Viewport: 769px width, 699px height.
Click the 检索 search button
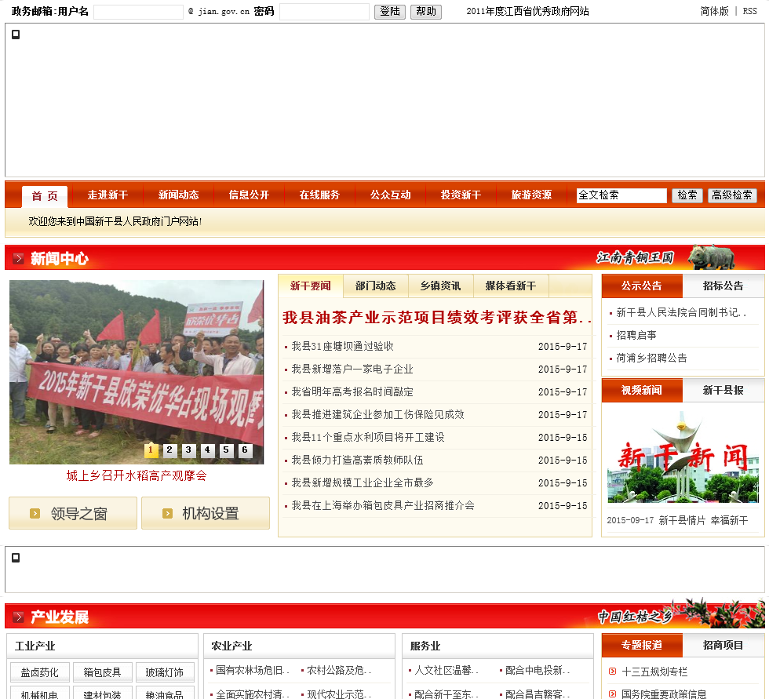point(687,195)
